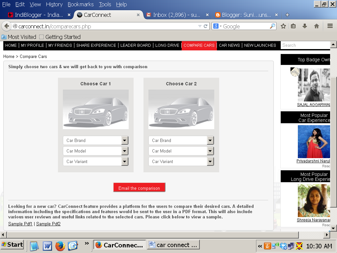
Task: Click Priyadarshni's profile photo thumbnail
Action: [x=314, y=142]
